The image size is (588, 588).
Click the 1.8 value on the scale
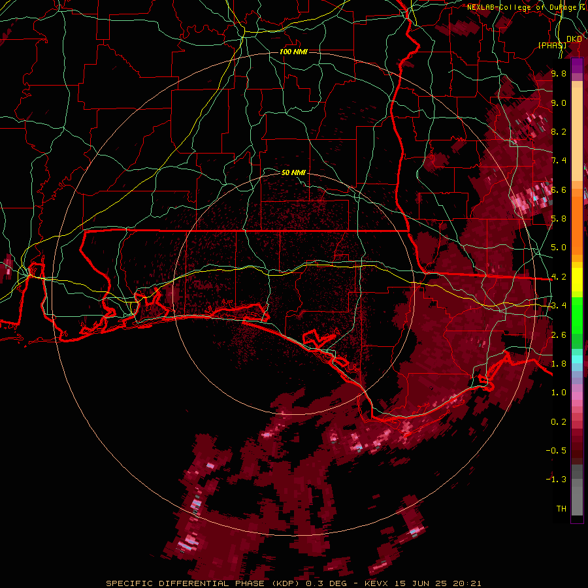559,364
